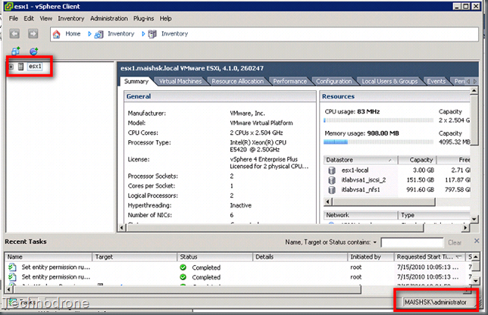This screenshot has height=315, width=488.
Task: Click the Memory usage progress bar
Action: pyautogui.click(x=379, y=142)
